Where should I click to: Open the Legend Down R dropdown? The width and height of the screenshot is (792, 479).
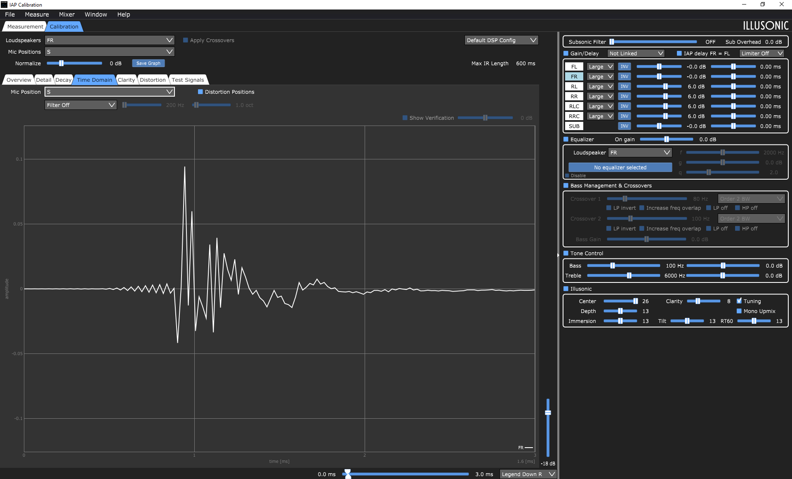pyautogui.click(x=528, y=474)
